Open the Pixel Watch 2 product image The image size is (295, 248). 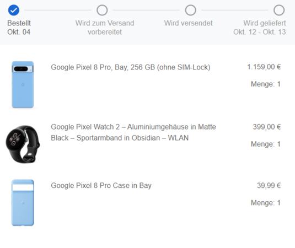click(23, 144)
